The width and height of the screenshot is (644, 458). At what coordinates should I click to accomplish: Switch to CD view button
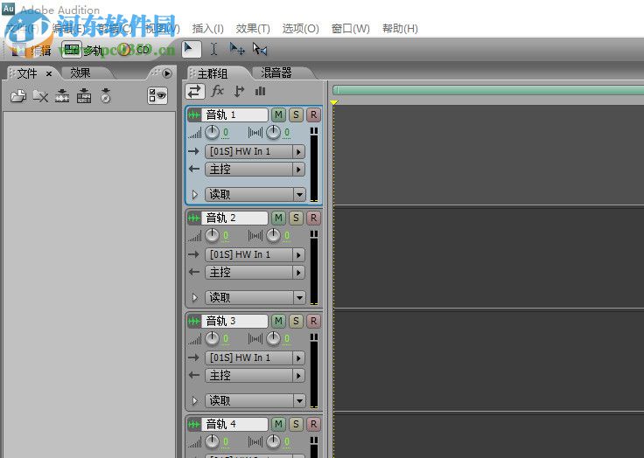click(x=135, y=50)
